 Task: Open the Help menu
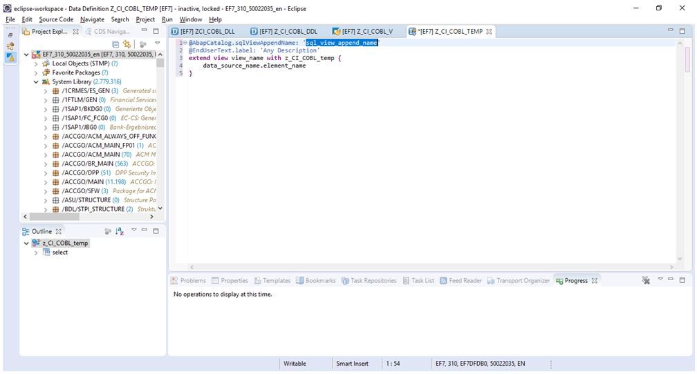pyautogui.click(x=215, y=19)
